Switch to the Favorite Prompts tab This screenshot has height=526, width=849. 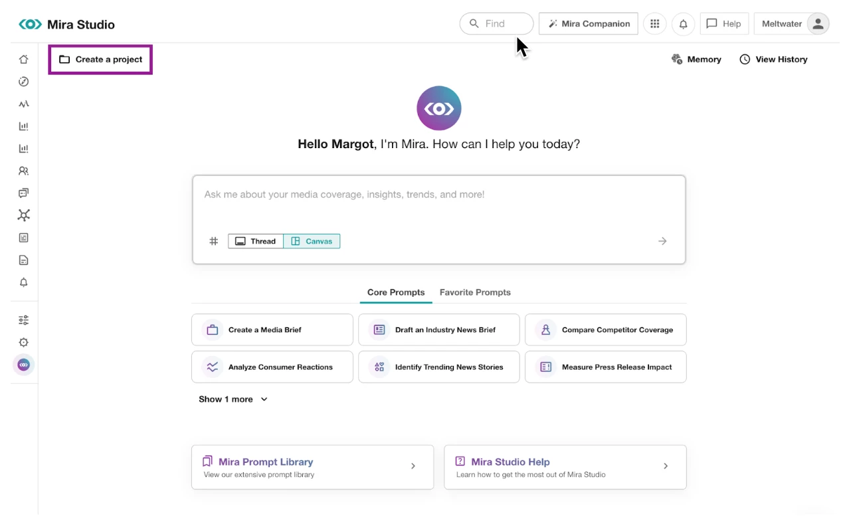pos(475,292)
